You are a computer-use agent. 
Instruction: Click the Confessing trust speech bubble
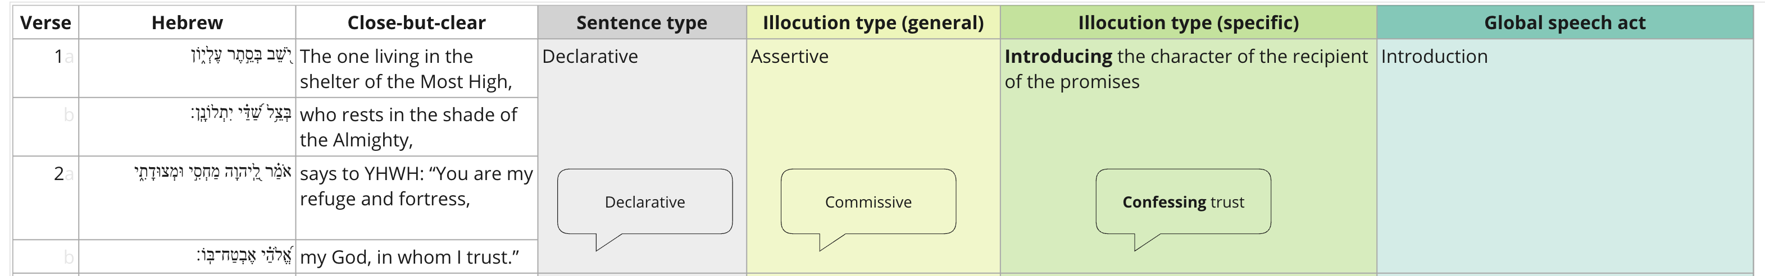pyautogui.click(x=1182, y=202)
